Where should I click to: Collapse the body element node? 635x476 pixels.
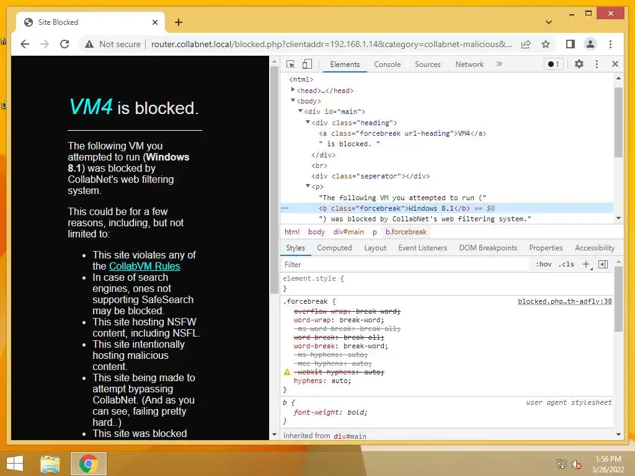pyautogui.click(x=293, y=100)
